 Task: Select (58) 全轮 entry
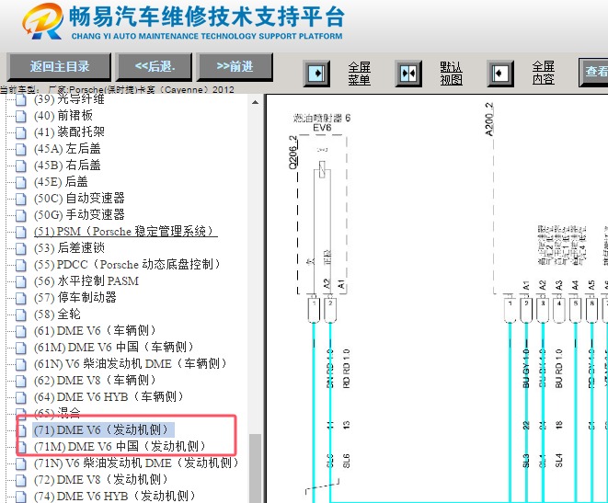[57, 314]
